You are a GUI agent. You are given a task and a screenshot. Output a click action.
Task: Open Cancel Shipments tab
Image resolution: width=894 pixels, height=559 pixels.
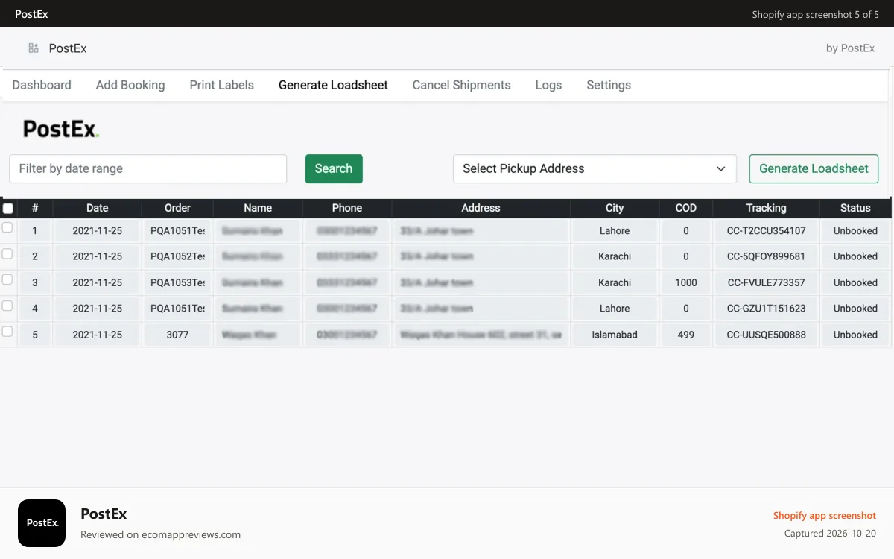tap(461, 85)
